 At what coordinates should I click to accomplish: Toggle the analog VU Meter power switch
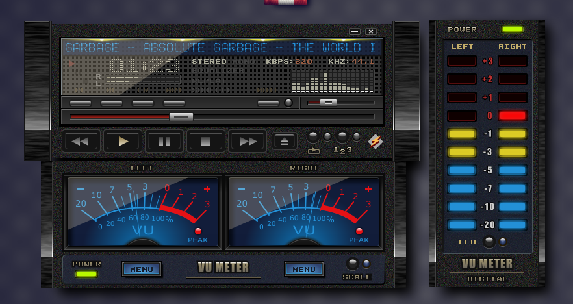pyautogui.click(x=86, y=274)
